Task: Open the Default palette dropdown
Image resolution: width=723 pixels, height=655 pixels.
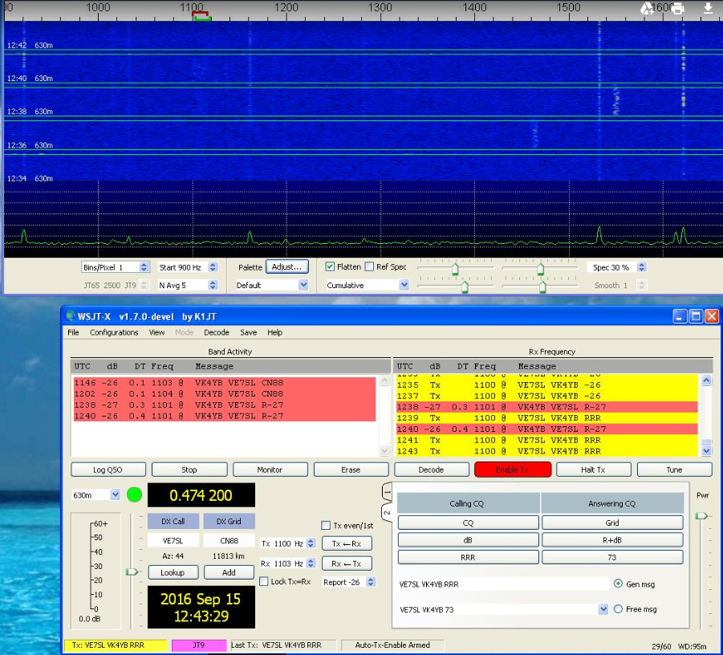Action: [x=303, y=285]
